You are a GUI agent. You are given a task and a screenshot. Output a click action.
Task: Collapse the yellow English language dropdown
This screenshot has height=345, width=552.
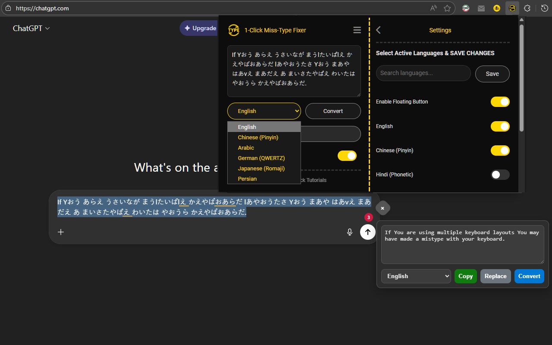[264, 111]
